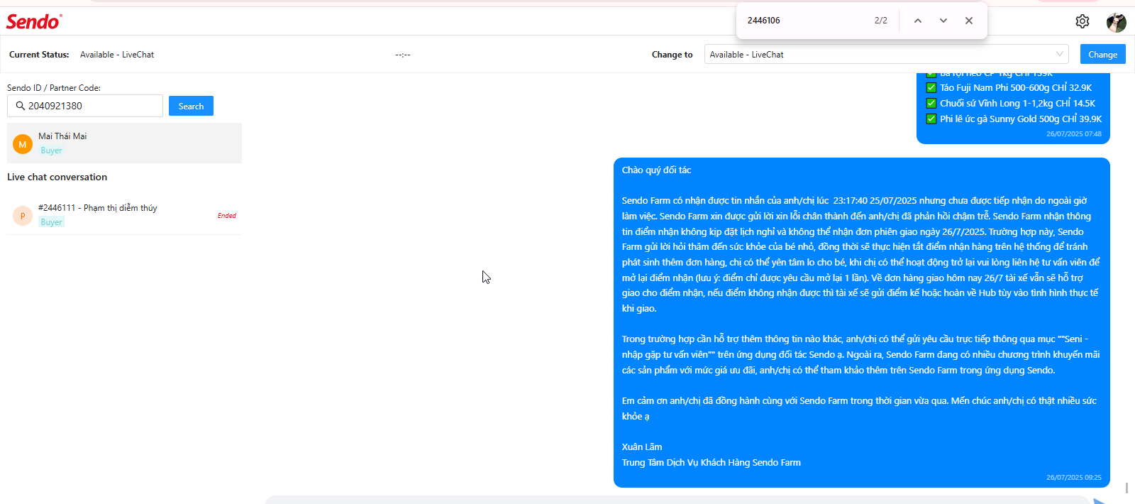1135x504 pixels.
Task: Click the chat scrollbar thumb
Action: coord(1126,488)
